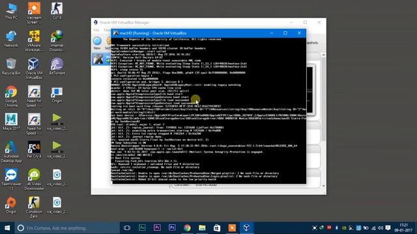Select the Maya 2017 desktop icon
Image resolution: width=417 pixels, height=234 pixels.
click(x=11, y=122)
